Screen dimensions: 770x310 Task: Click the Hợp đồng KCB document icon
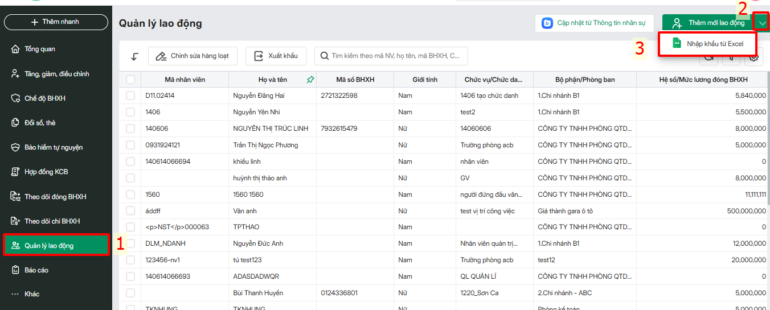pos(15,172)
